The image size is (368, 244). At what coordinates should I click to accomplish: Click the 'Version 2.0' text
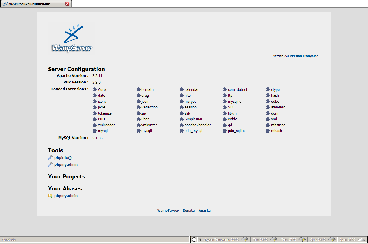(281, 56)
